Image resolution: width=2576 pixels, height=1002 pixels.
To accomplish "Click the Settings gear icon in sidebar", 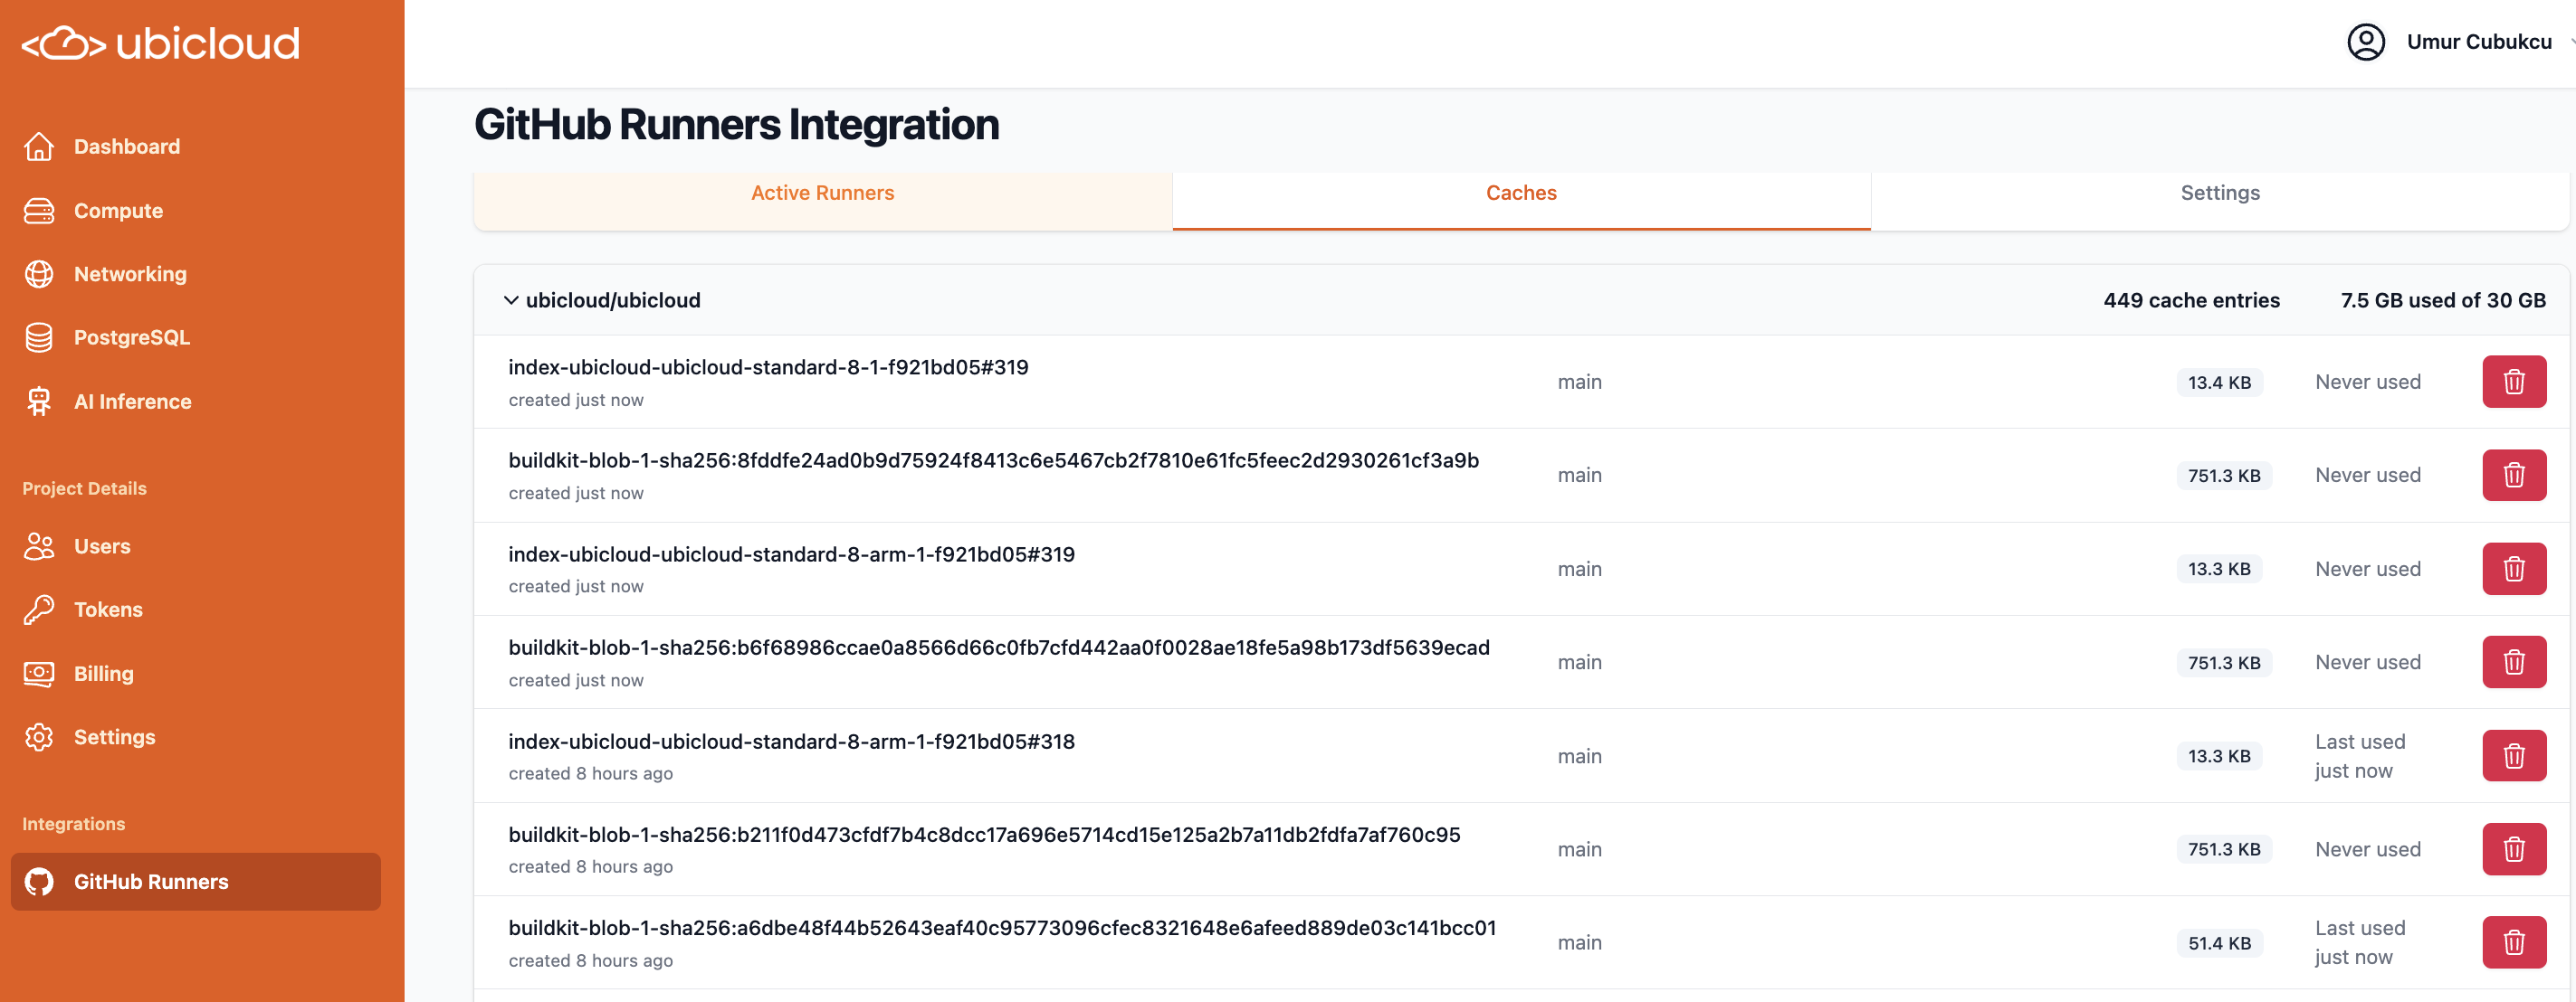I will 39,736.
